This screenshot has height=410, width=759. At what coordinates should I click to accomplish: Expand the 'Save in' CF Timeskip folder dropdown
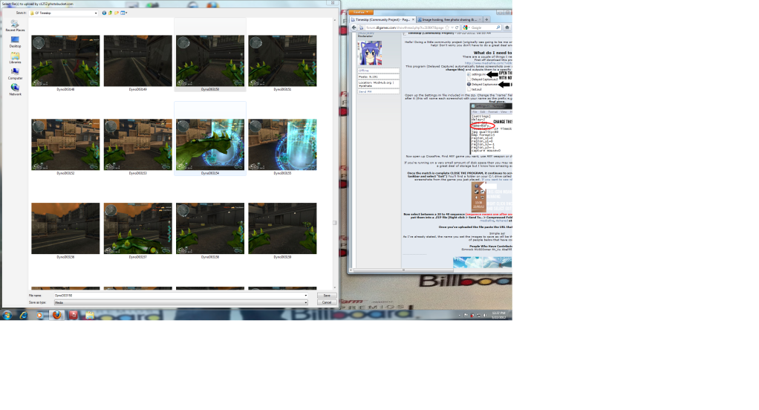click(x=95, y=13)
